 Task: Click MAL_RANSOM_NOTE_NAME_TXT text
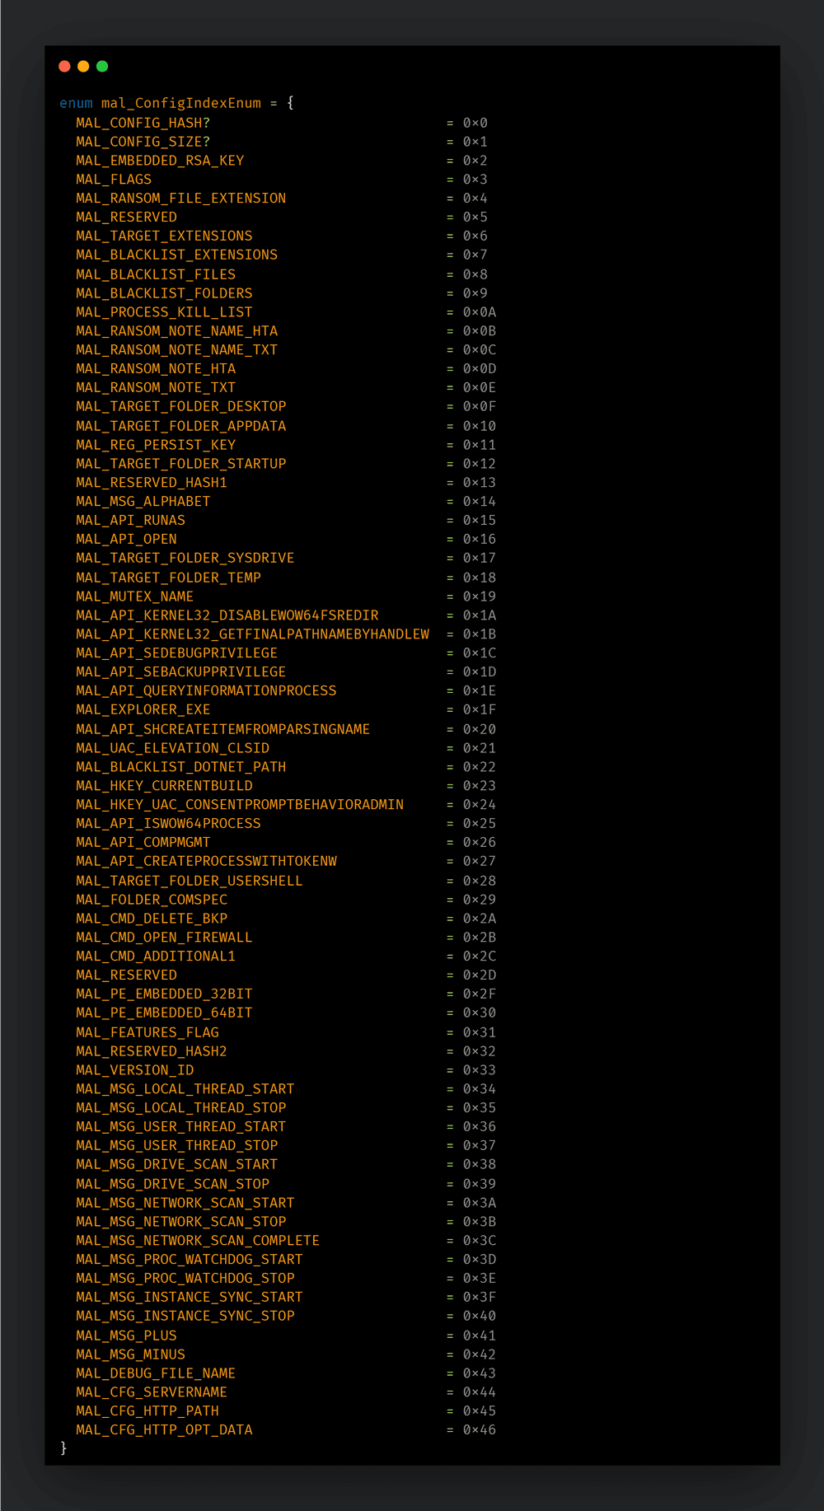[x=177, y=350]
